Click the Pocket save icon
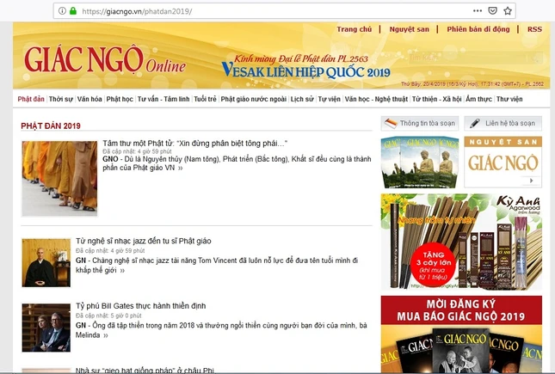 pos(490,11)
